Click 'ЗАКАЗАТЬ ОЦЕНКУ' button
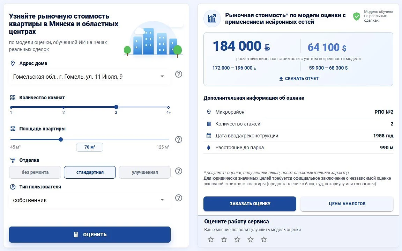 tap(250, 204)
